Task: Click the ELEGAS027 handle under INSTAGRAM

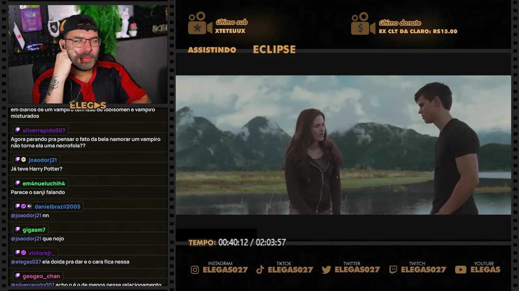Action: (225, 270)
